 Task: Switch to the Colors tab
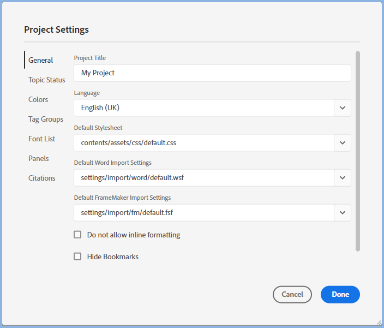coord(38,99)
